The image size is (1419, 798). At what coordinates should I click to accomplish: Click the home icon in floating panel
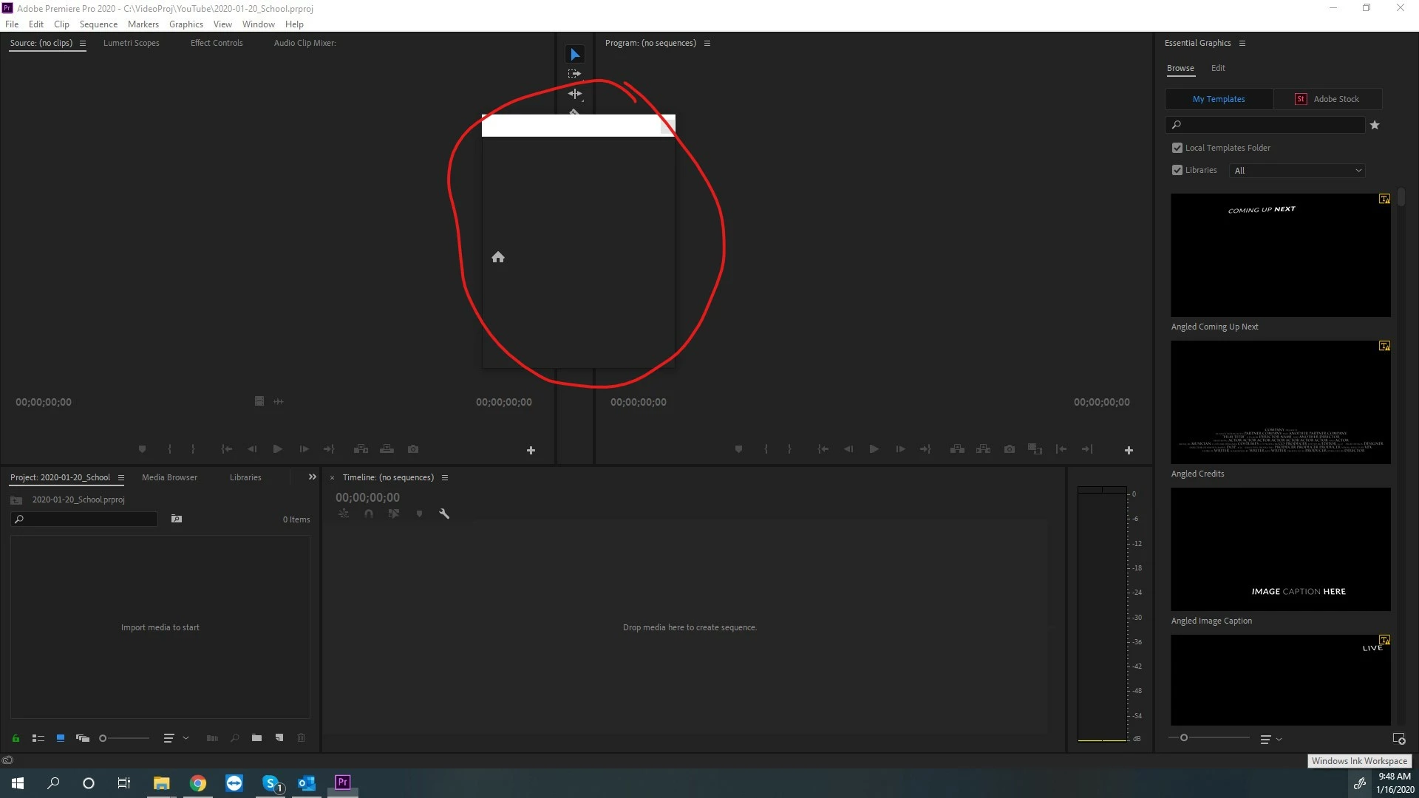(x=498, y=257)
